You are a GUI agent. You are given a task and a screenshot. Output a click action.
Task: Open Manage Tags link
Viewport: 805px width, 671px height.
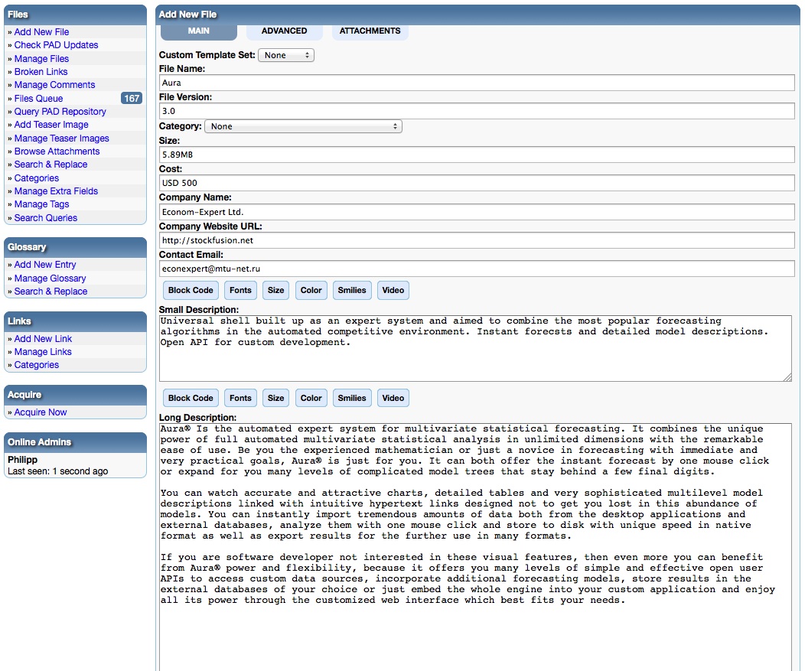41,204
